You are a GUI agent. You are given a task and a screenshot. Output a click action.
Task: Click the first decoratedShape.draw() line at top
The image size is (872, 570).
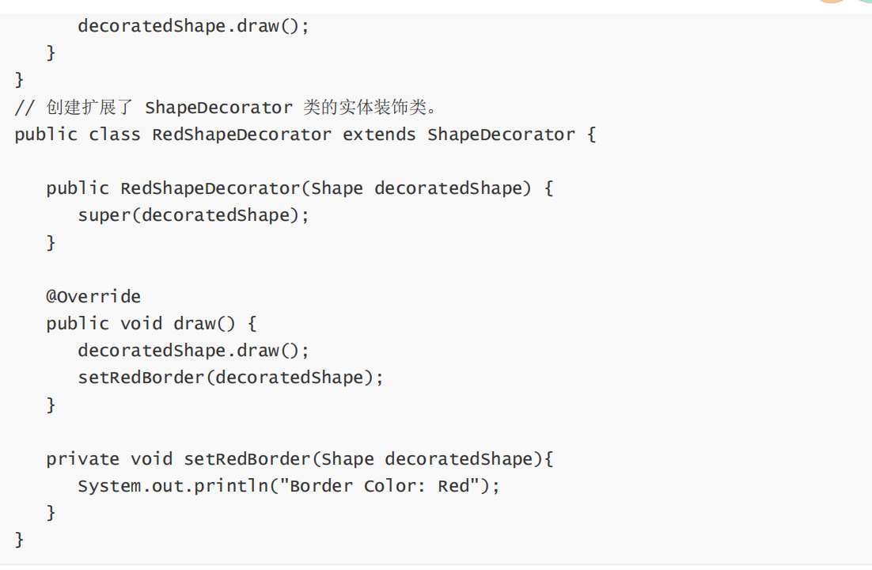coord(193,26)
